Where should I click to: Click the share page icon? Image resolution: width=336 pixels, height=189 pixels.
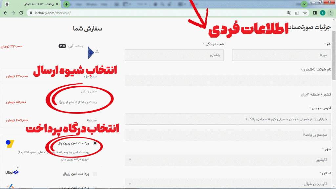pyautogui.click(x=297, y=13)
